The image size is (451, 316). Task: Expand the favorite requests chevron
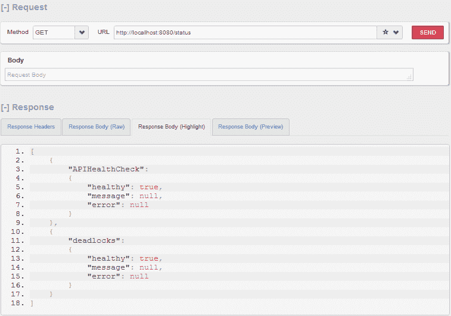(396, 32)
